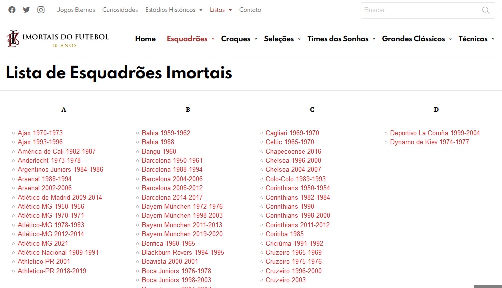Expand the Listas dropdown arrow
Viewport: 502px width, 288px height.
pos(230,10)
